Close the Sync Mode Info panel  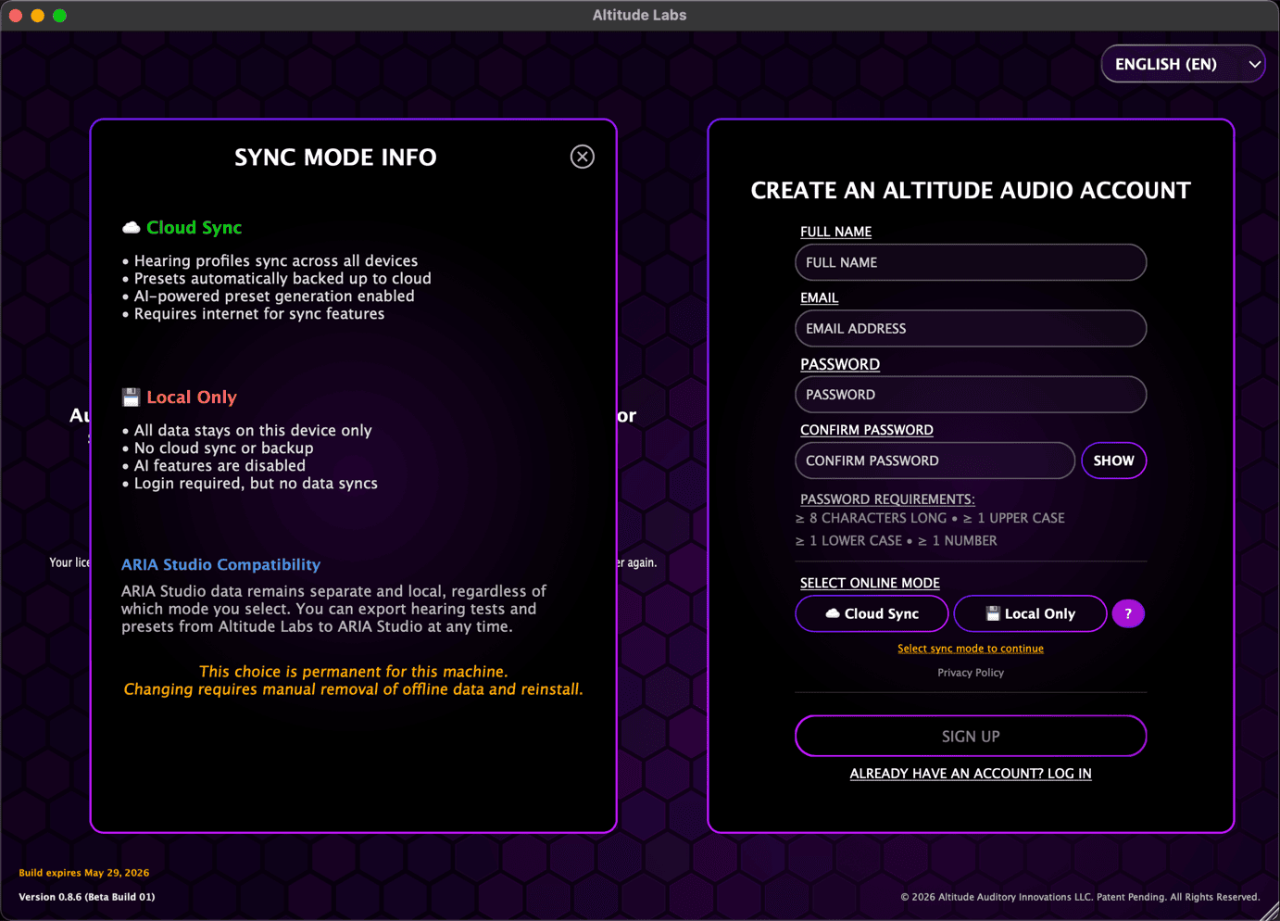click(x=582, y=157)
